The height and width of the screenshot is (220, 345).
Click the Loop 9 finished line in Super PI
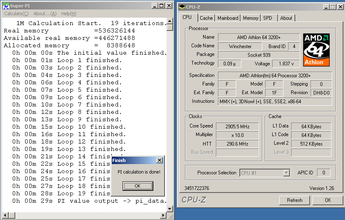tap(67, 120)
